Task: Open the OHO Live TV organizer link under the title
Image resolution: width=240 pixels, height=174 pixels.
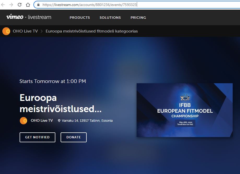Action: 42,120
